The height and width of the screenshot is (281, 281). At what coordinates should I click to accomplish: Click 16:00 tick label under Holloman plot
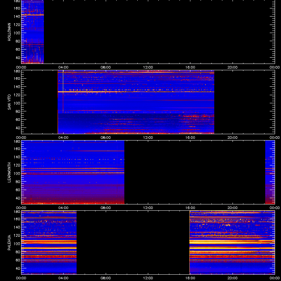pos(190,67)
